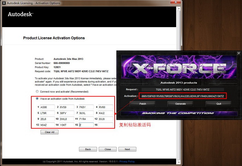The image size is (242, 166).
Task: Click the empty activation code field 16
Action: (x=106, y=125)
